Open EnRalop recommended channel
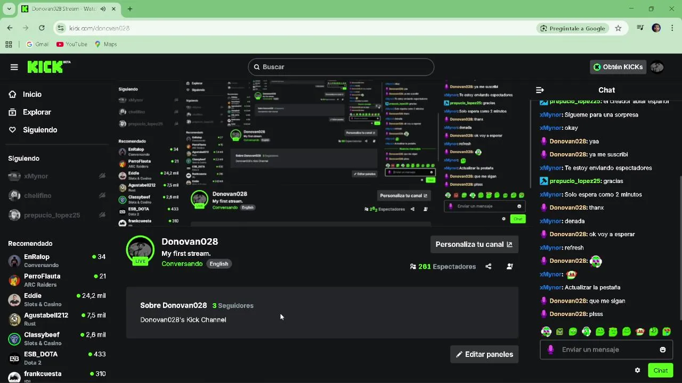Screen dimensions: 682x383 click(57, 261)
